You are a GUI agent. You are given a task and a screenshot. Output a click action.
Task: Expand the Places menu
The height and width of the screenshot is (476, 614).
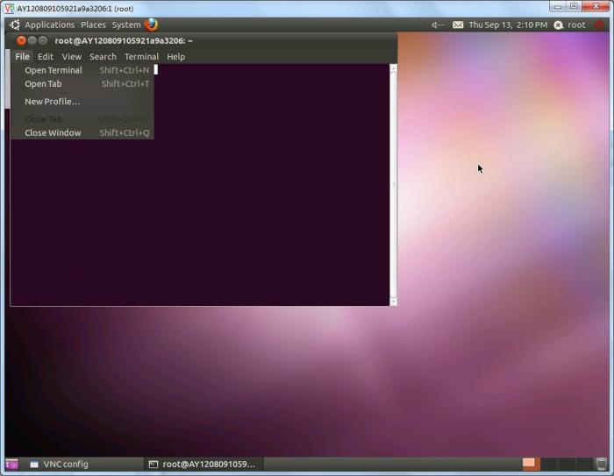[93, 25]
